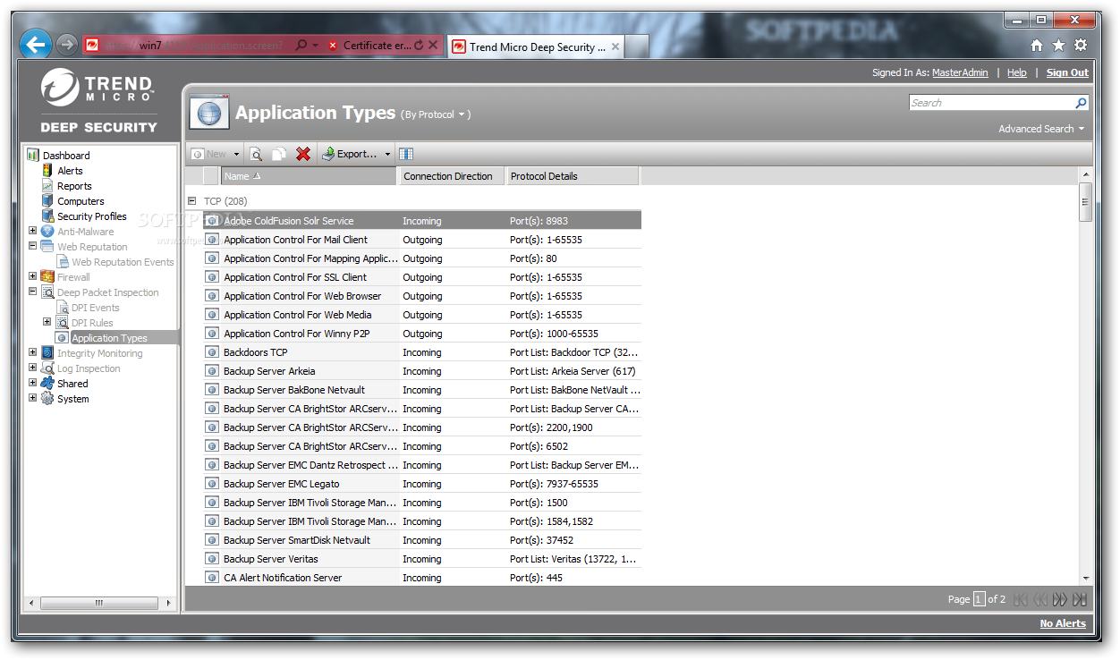The height and width of the screenshot is (660, 1120).
Task: Collapse the Deep Packet Inspection node
Action: click(33, 292)
